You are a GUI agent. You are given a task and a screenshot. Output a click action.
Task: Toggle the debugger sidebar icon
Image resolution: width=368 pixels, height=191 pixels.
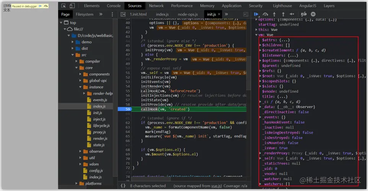point(246,14)
